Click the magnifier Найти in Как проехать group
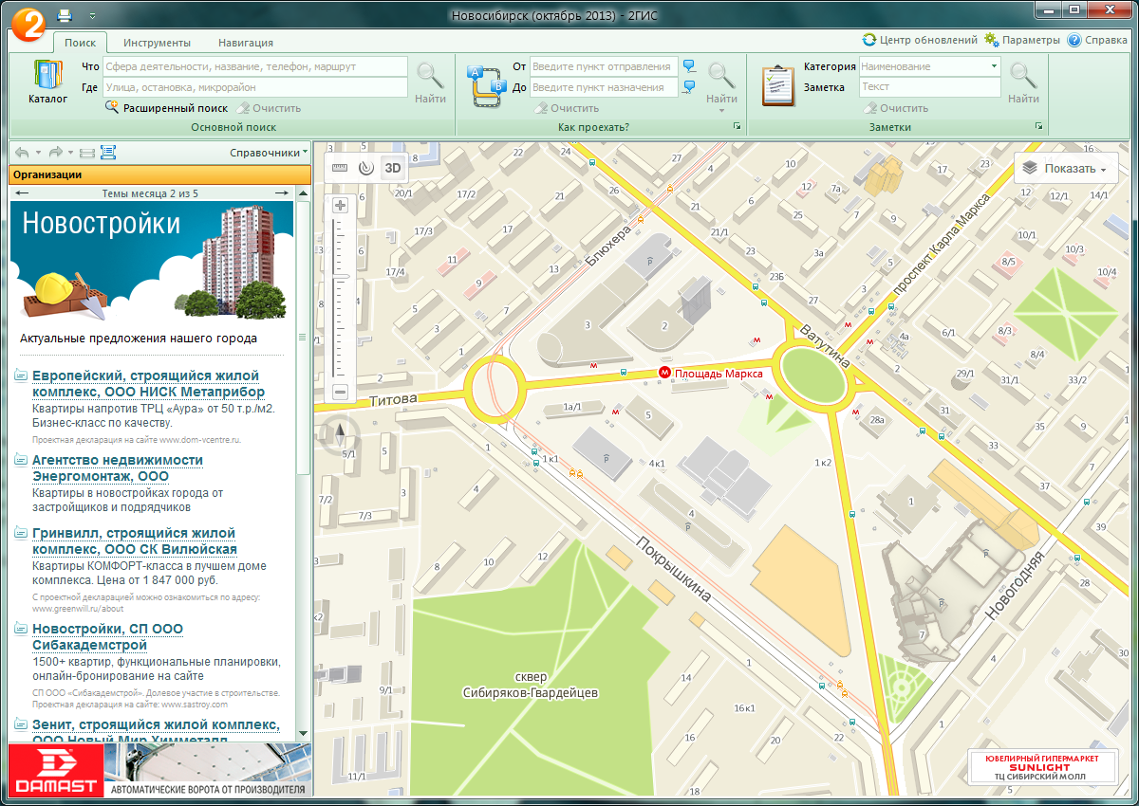Viewport: 1139px width, 806px height. click(721, 82)
